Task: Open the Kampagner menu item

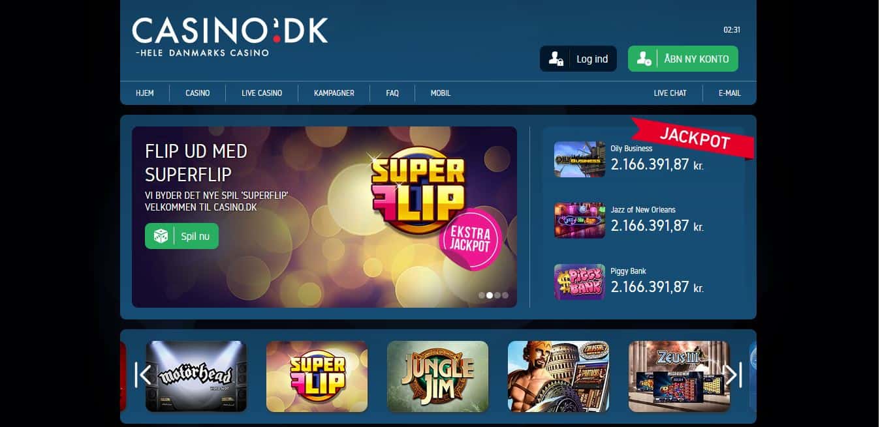Action: click(334, 93)
